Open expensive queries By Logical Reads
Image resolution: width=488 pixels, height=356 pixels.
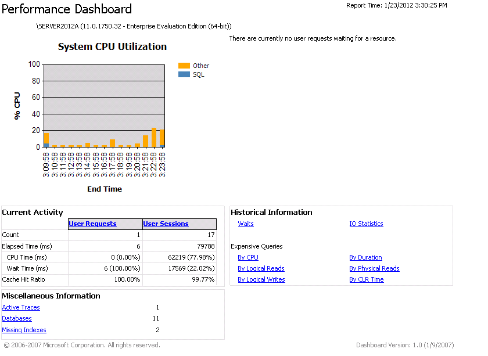pyautogui.click(x=261, y=268)
